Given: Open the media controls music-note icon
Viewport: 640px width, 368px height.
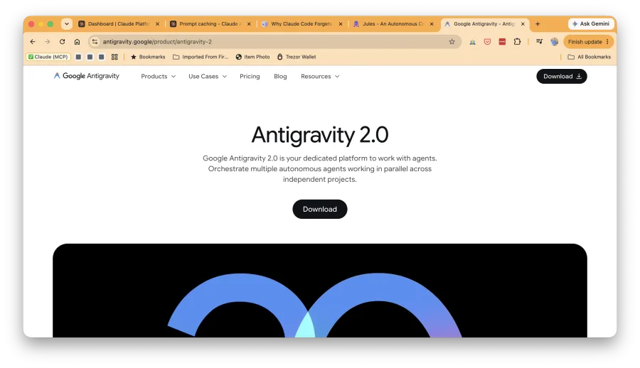Looking at the screenshot, I should [x=539, y=42].
